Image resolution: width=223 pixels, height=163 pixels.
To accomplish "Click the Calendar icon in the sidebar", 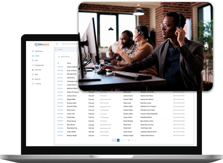I will pyautogui.click(x=33, y=70).
